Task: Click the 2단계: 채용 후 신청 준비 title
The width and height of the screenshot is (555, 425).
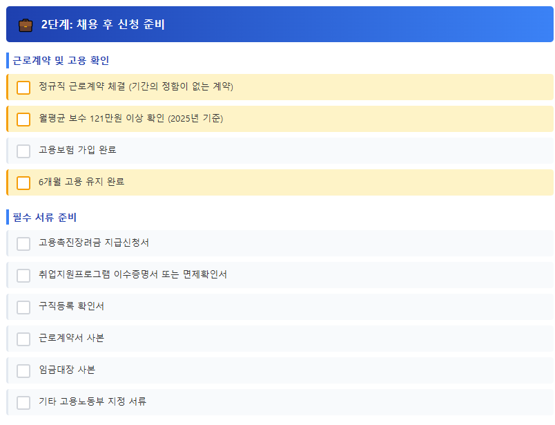Action: [103, 24]
